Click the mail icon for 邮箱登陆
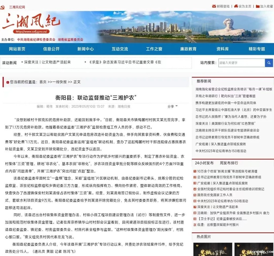Image resolution: width=274 pixels, height=256 pixels. [x=214, y=6]
